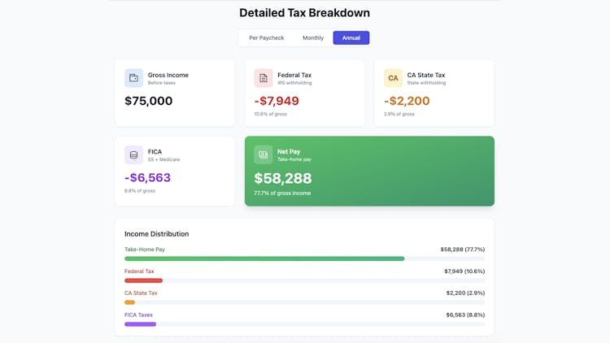The height and width of the screenshot is (343, 610).
Task: Click the Detailed Tax Breakdown title
Action: click(x=304, y=13)
